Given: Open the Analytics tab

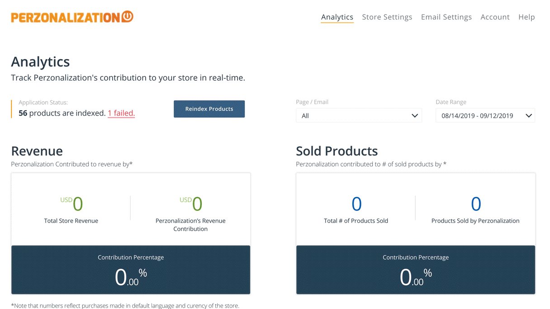Looking at the screenshot, I should pyautogui.click(x=337, y=17).
